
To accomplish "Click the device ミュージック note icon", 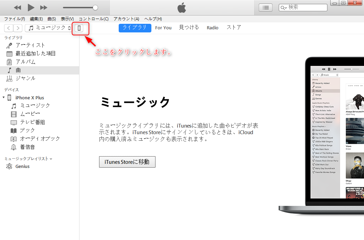I will (x=14, y=106).
